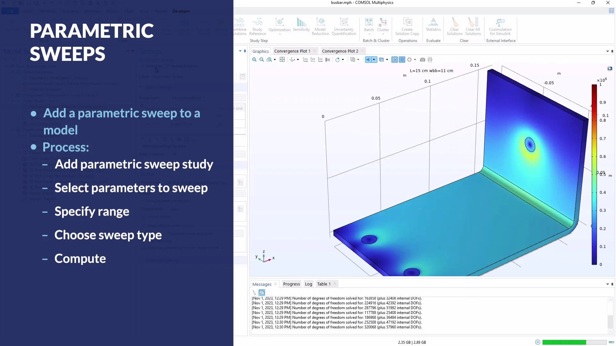Toggle the show grid button
Image resolution: width=616 pixels, height=346 pixels.
(x=402, y=60)
